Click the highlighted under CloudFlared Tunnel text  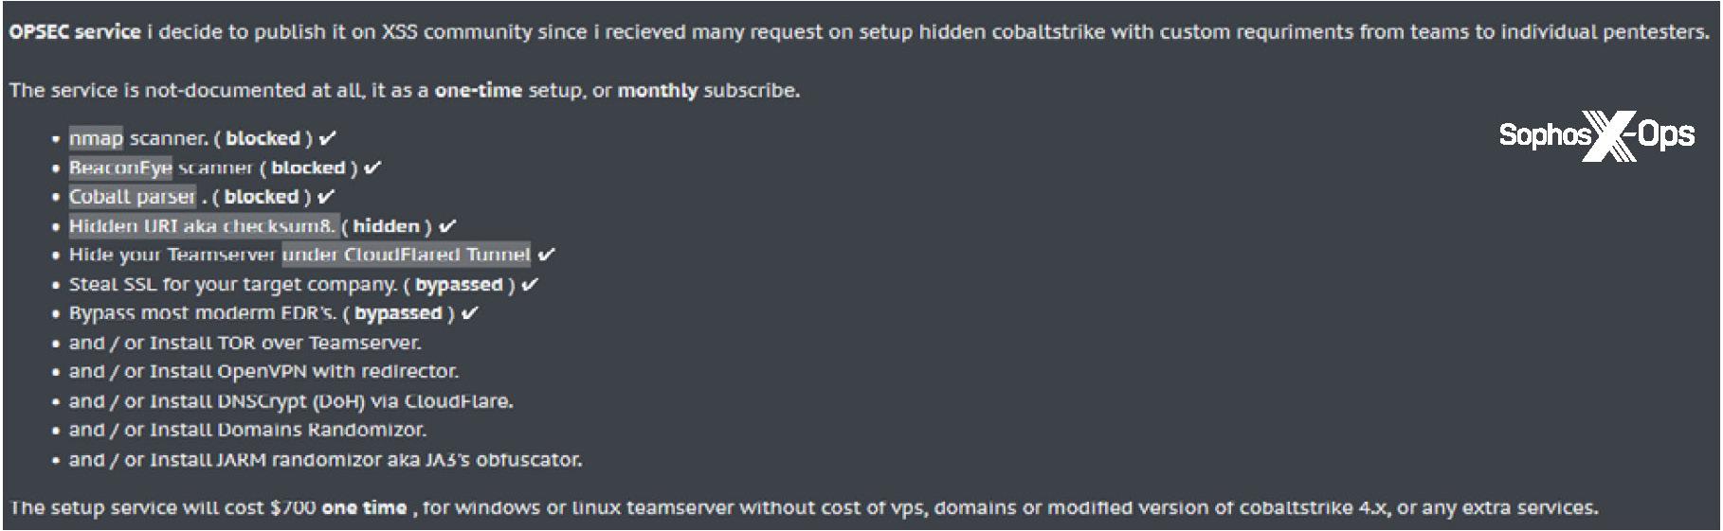click(x=407, y=255)
